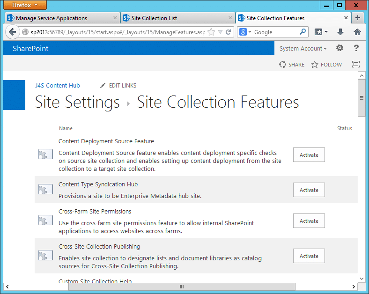Switch to Site Collection List tab
Image resolution: width=369 pixels, height=294 pixels.
[x=177, y=18]
